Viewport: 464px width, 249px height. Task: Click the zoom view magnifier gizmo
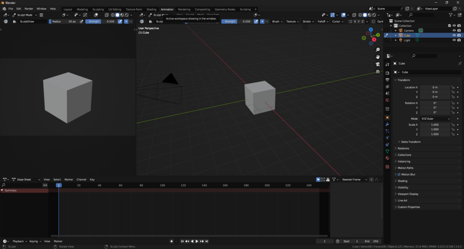[378, 50]
